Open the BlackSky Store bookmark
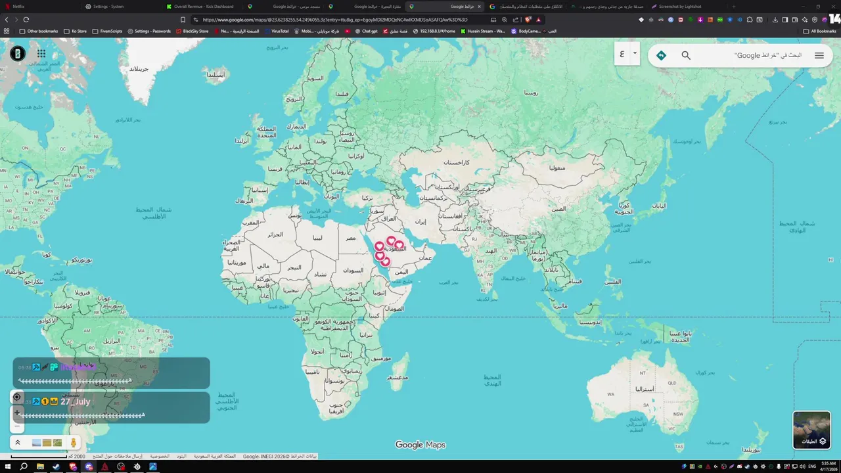Image resolution: width=841 pixels, height=473 pixels. (x=192, y=31)
